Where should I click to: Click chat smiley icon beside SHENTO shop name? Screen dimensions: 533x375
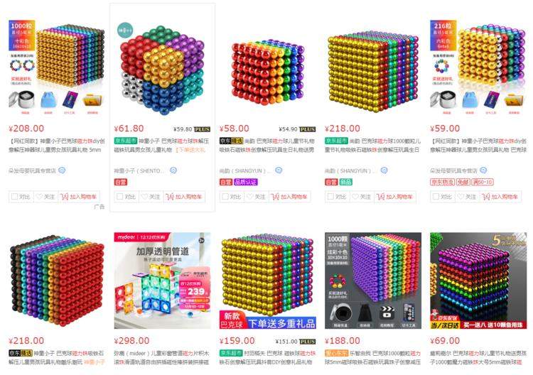pos(173,170)
